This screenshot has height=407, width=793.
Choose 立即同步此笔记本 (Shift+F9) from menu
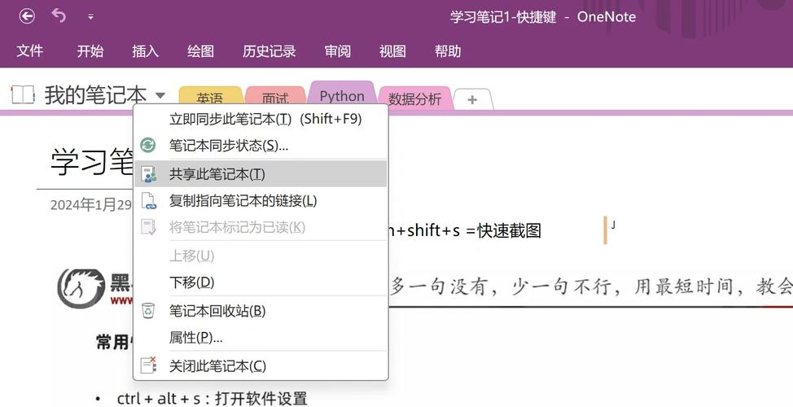point(261,119)
